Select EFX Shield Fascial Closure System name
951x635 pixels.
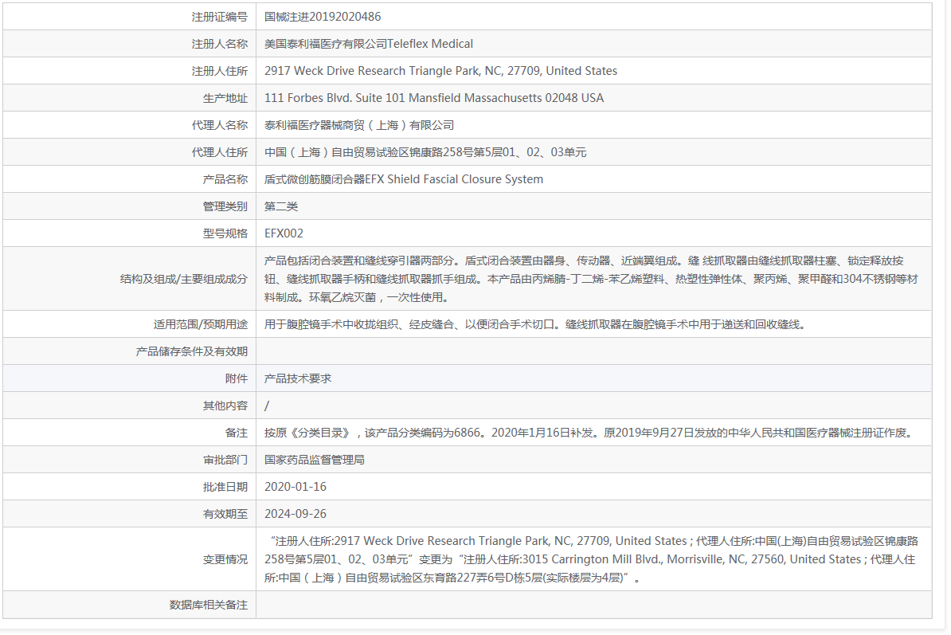(x=404, y=179)
